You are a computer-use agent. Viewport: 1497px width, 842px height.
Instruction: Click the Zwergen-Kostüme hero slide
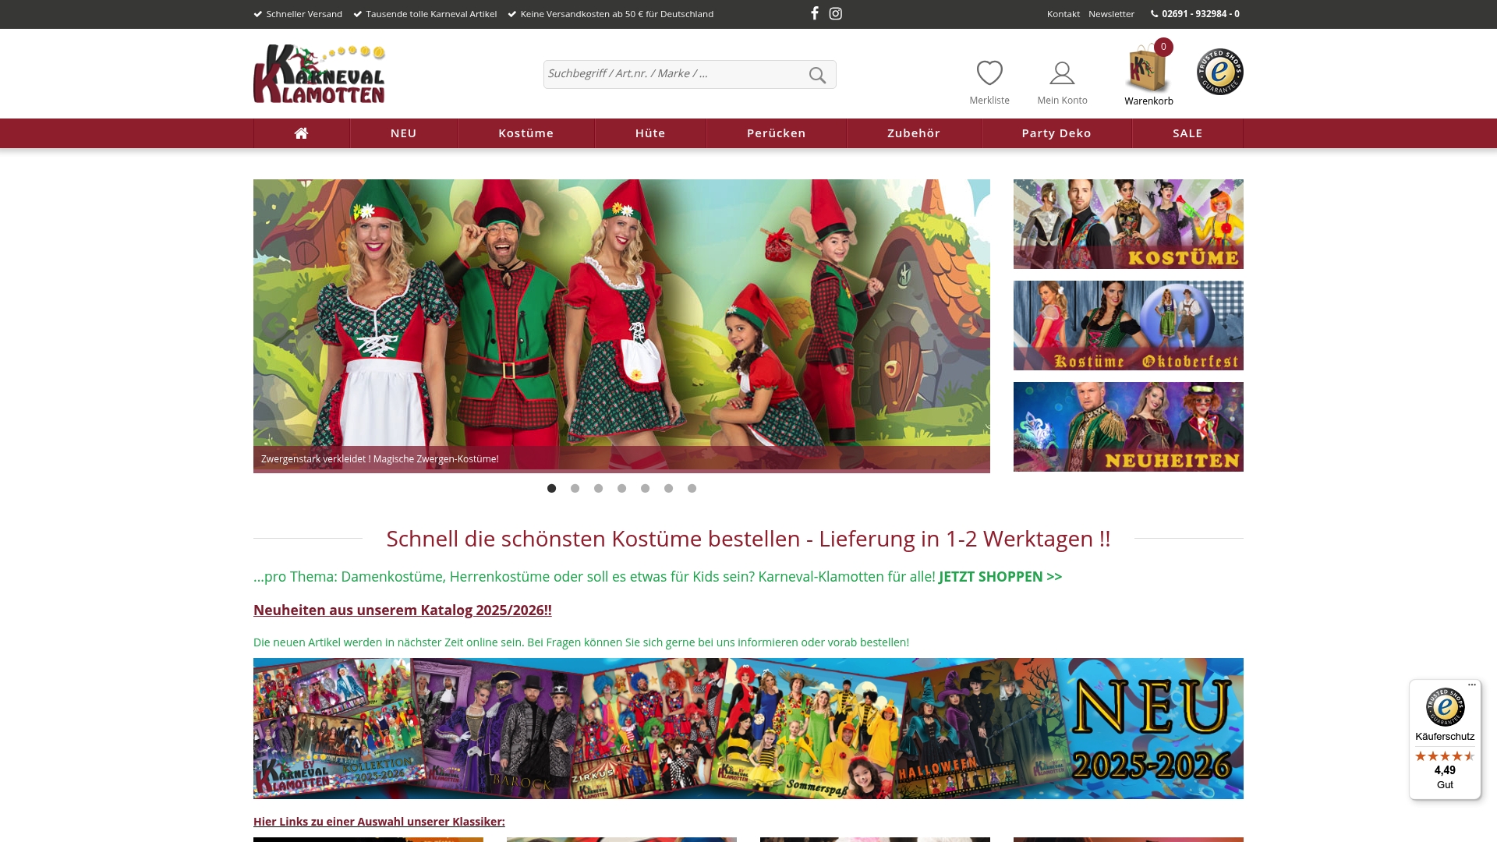[x=621, y=326]
